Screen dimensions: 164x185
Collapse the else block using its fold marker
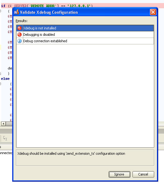[x=0, y=84]
